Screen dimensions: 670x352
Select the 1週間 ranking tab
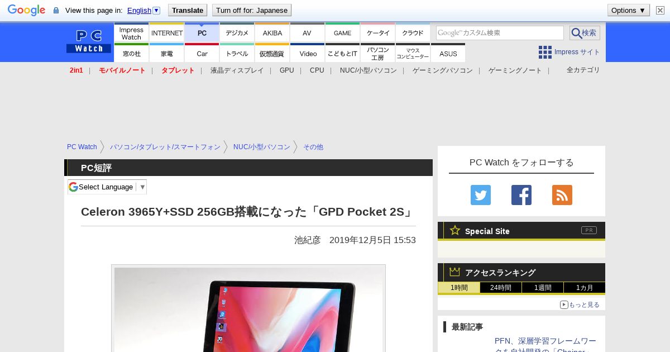[543, 287]
